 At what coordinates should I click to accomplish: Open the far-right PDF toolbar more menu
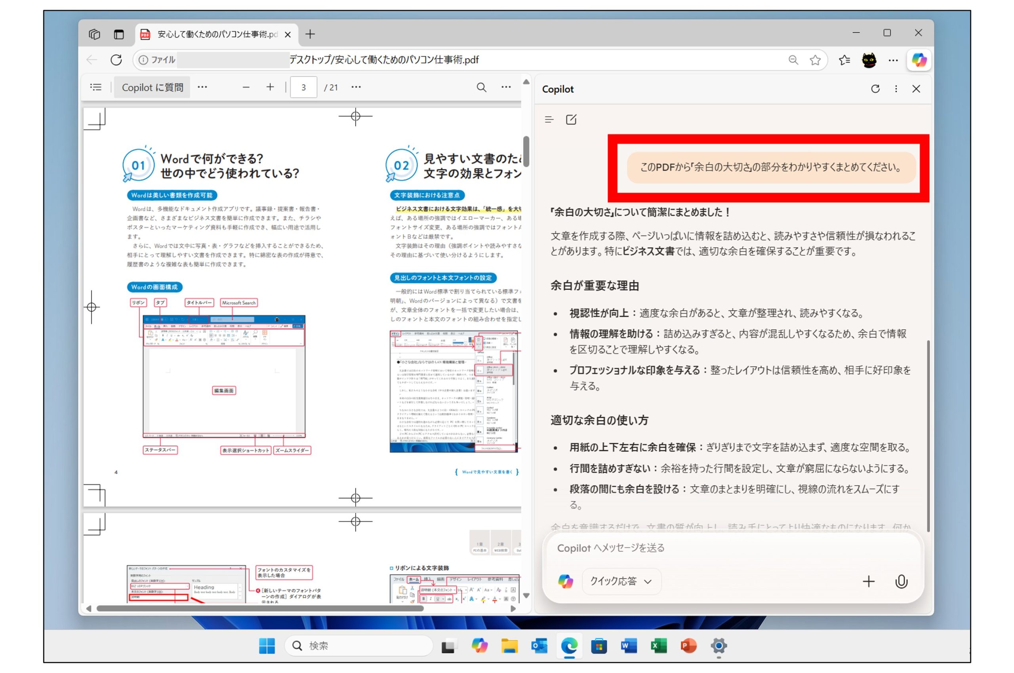[506, 87]
